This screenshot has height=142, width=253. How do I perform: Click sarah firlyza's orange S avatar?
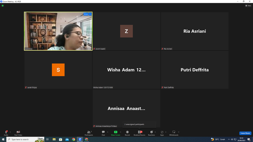point(58,70)
